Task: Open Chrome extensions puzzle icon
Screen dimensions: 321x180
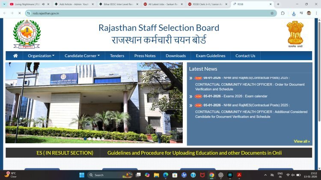Action: click(283, 13)
